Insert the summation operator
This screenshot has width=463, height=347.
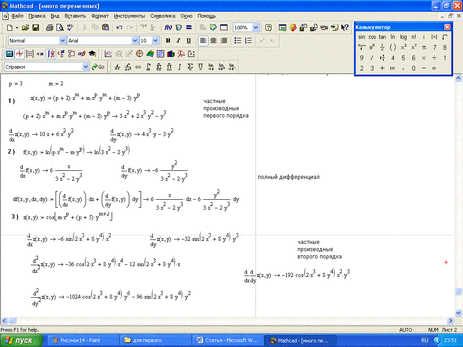(x=190, y=67)
